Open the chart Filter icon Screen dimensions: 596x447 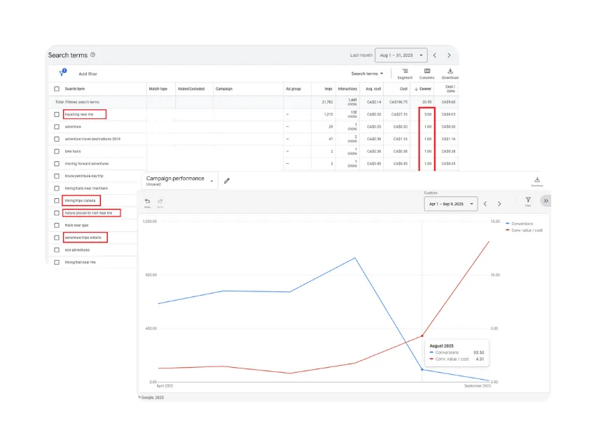(x=528, y=201)
